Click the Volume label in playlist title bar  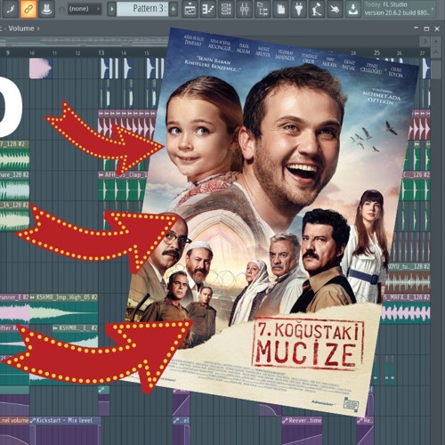(21, 28)
